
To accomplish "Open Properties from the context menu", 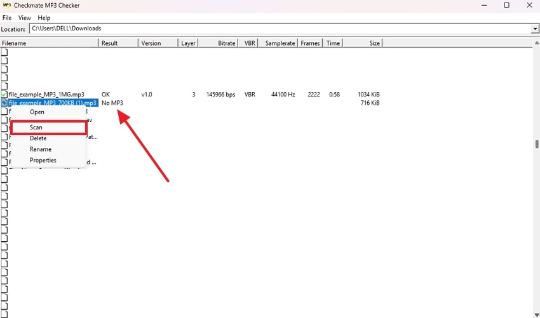I will 43,161.
